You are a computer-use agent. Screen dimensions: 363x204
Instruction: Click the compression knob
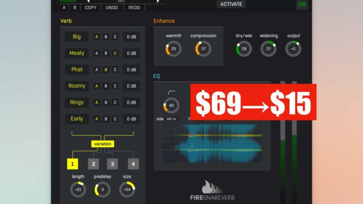203,49
